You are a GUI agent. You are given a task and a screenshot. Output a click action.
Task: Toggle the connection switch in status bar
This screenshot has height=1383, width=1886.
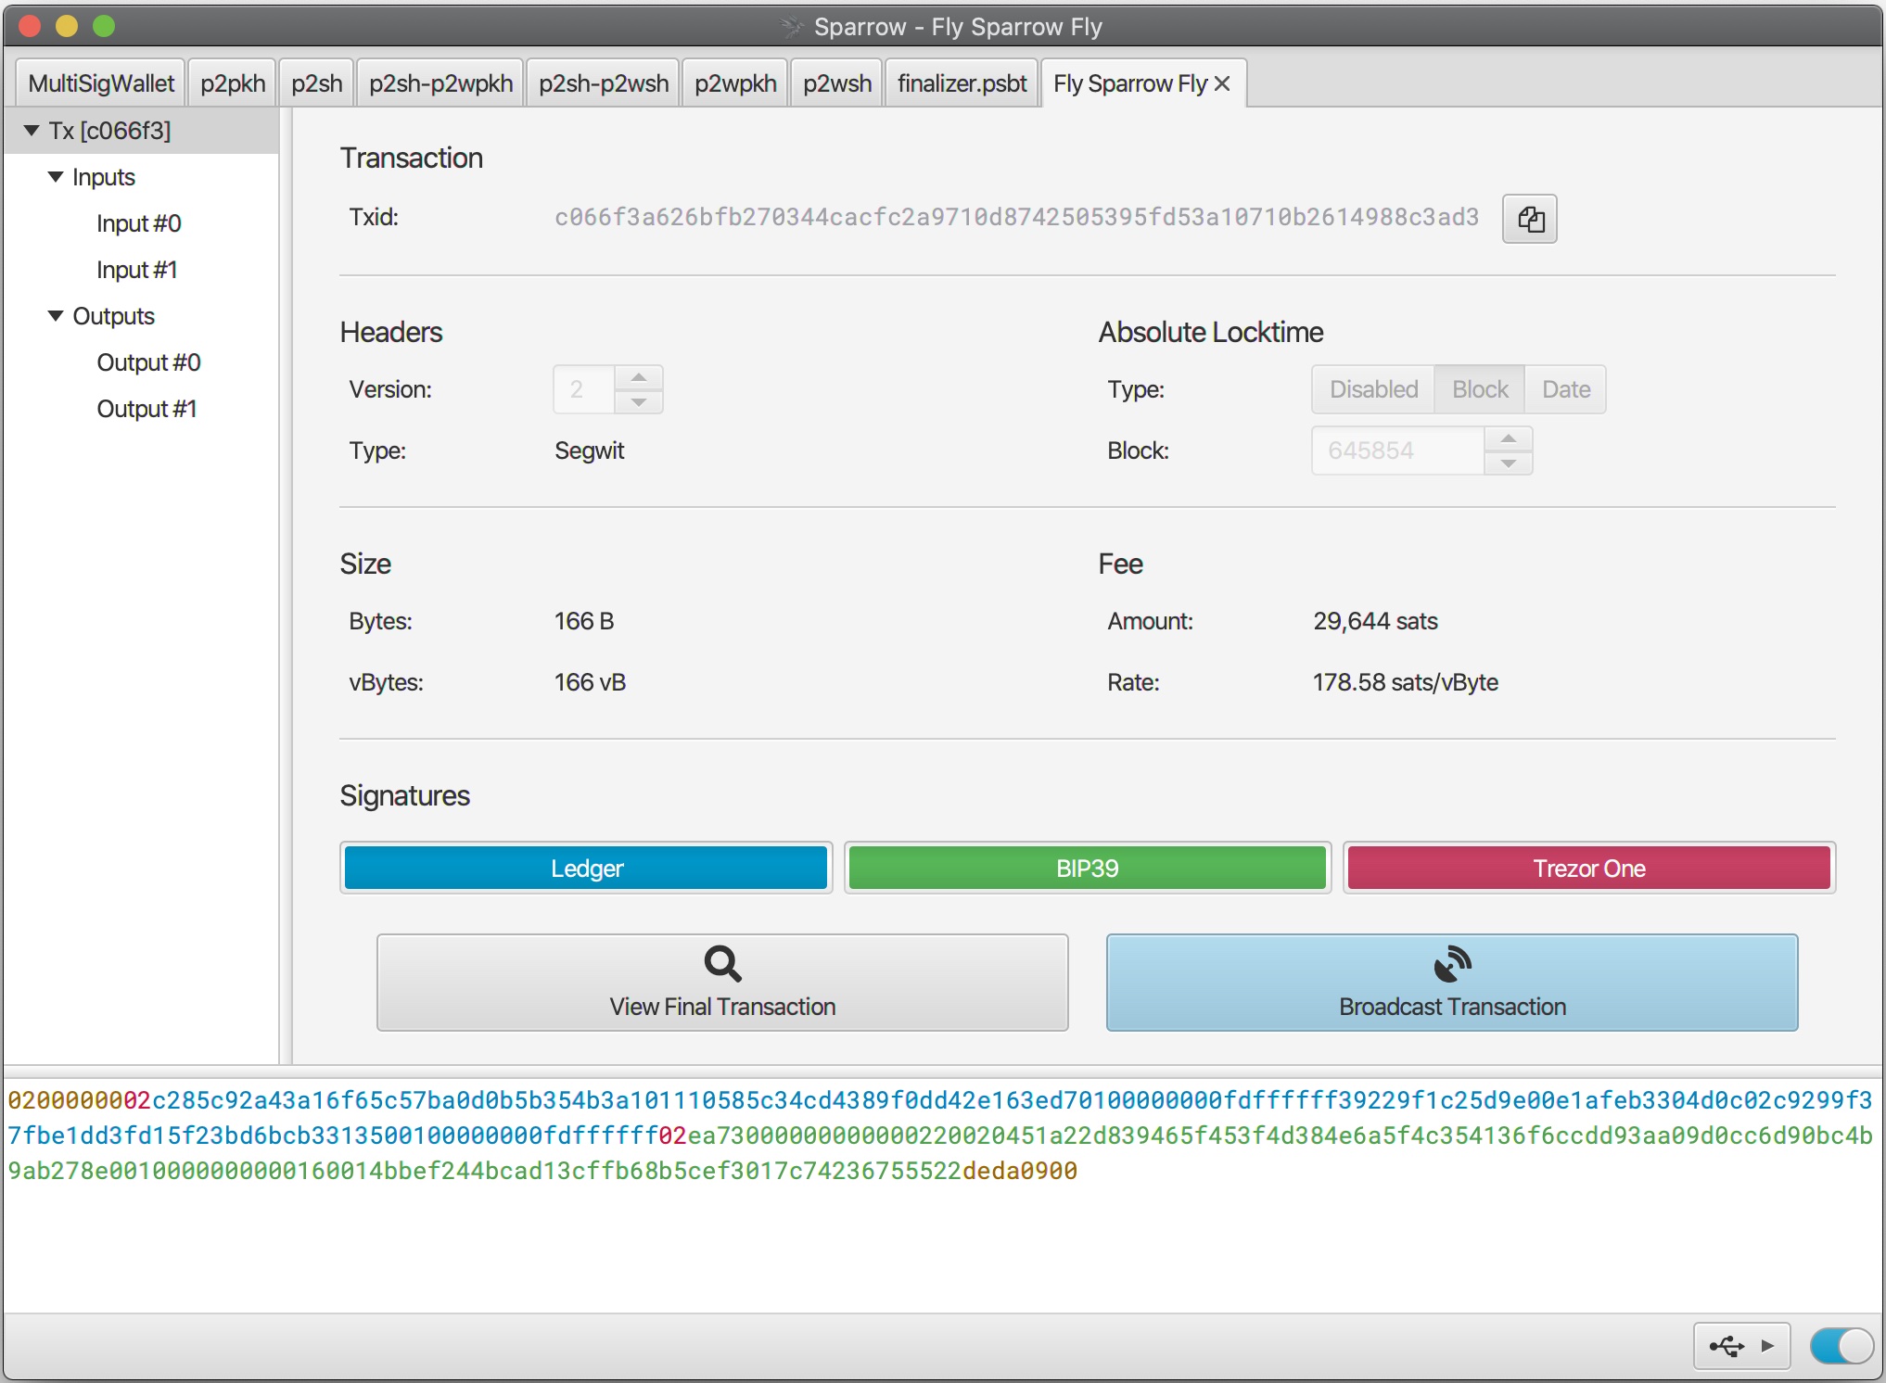pos(1841,1346)
